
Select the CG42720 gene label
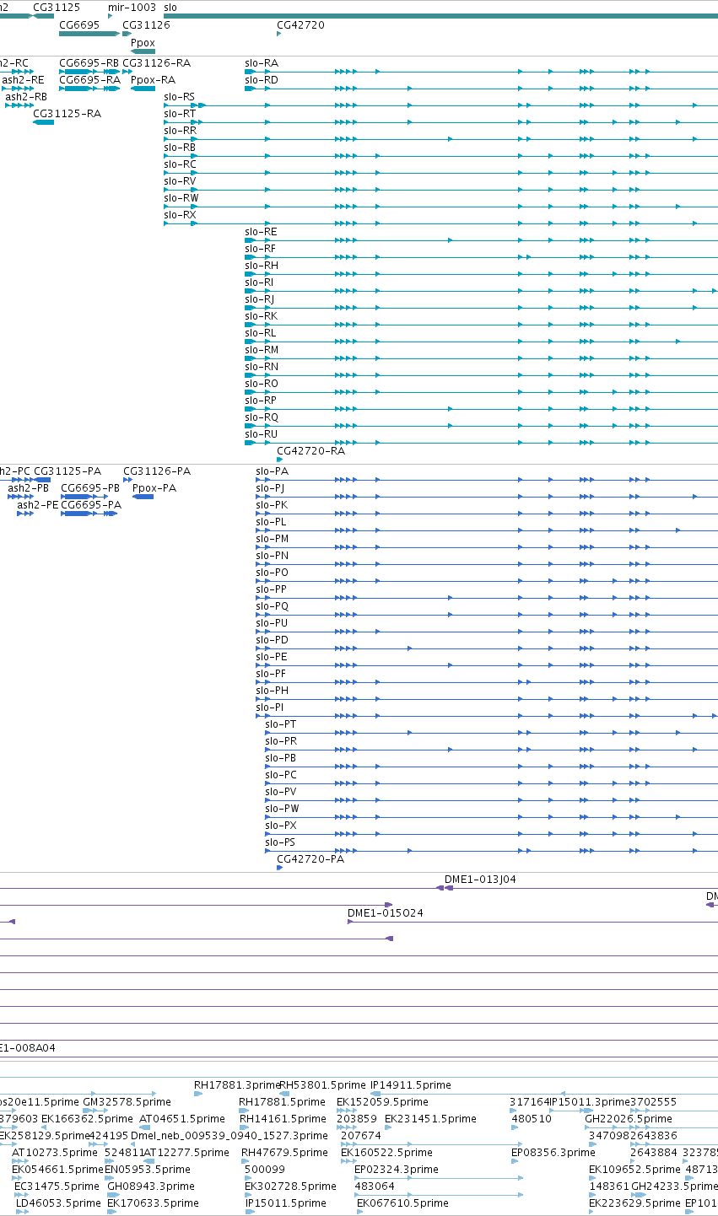pyautogui.click(x=300, y=25)
